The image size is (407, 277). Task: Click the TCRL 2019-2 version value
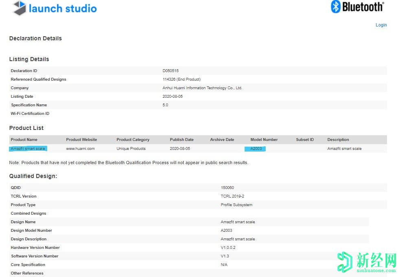(232, 196)
